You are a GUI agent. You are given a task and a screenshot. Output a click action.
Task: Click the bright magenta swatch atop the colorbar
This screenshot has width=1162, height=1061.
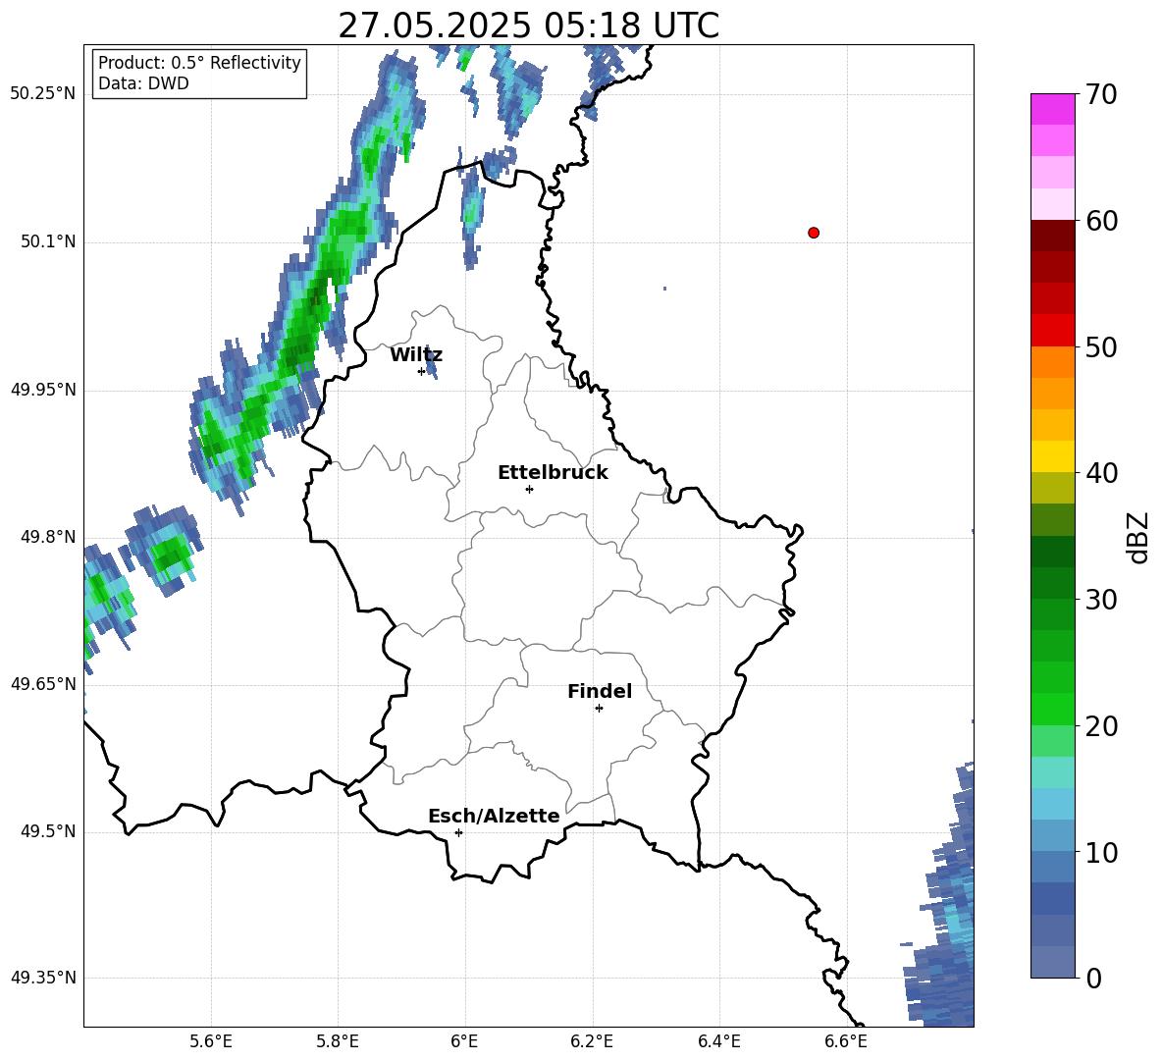coord(1052,109)
